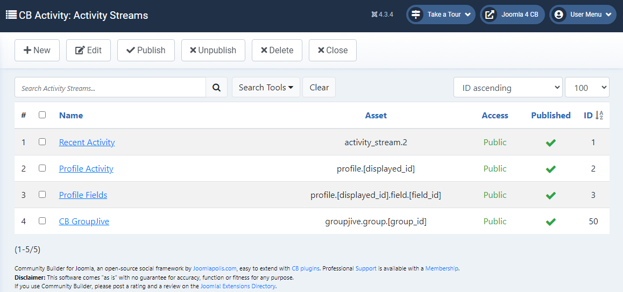Image resolution: width=623 pixels, height=292 pixels.
Task: Click the Joomla logo next to 4.3.4
Action: click(x=374, y=15)
